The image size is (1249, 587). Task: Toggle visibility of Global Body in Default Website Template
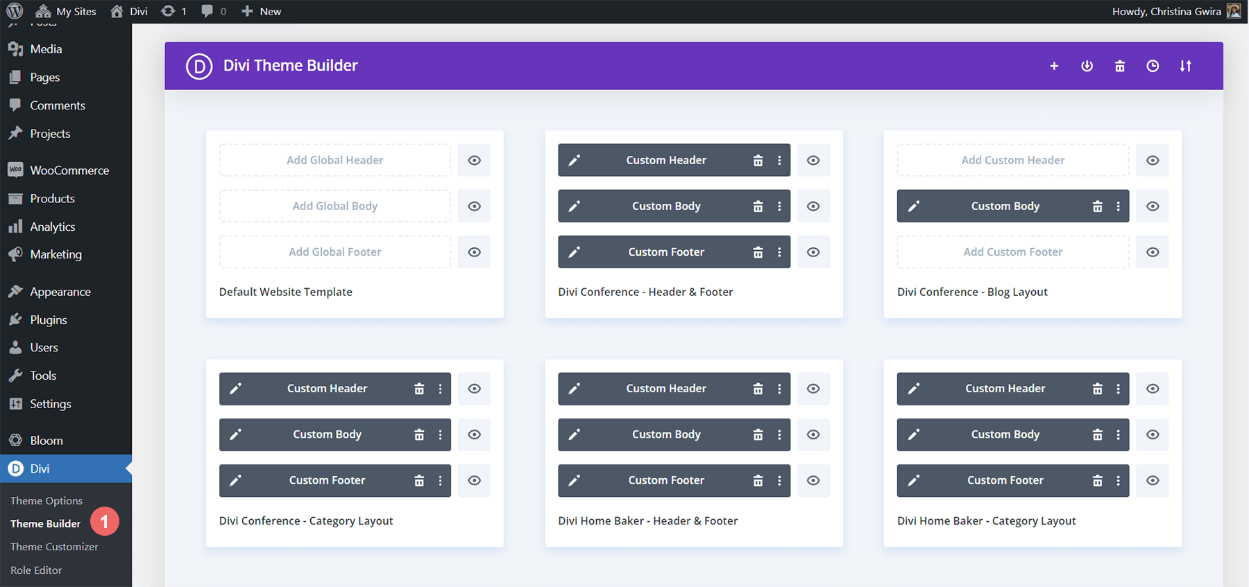tap(474, 206)
